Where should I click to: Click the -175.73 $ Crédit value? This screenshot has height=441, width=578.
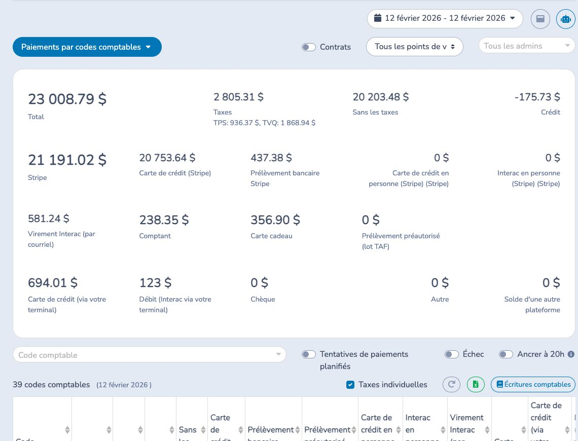pyautogui.click(x=537, y=97)
